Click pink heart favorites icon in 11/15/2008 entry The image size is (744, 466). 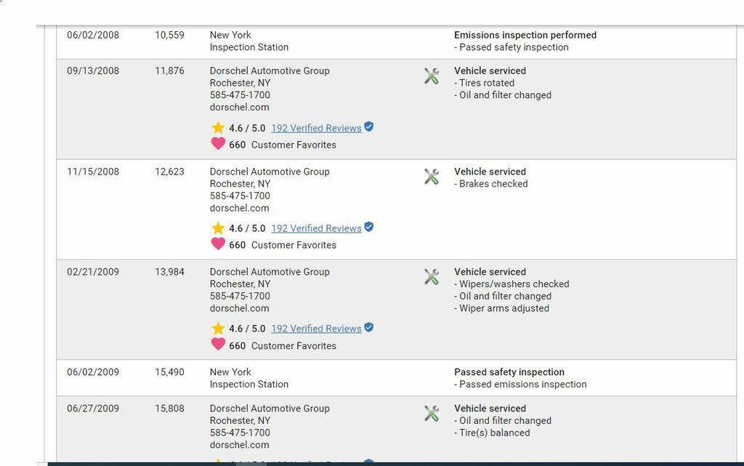(x=218, y=244)
